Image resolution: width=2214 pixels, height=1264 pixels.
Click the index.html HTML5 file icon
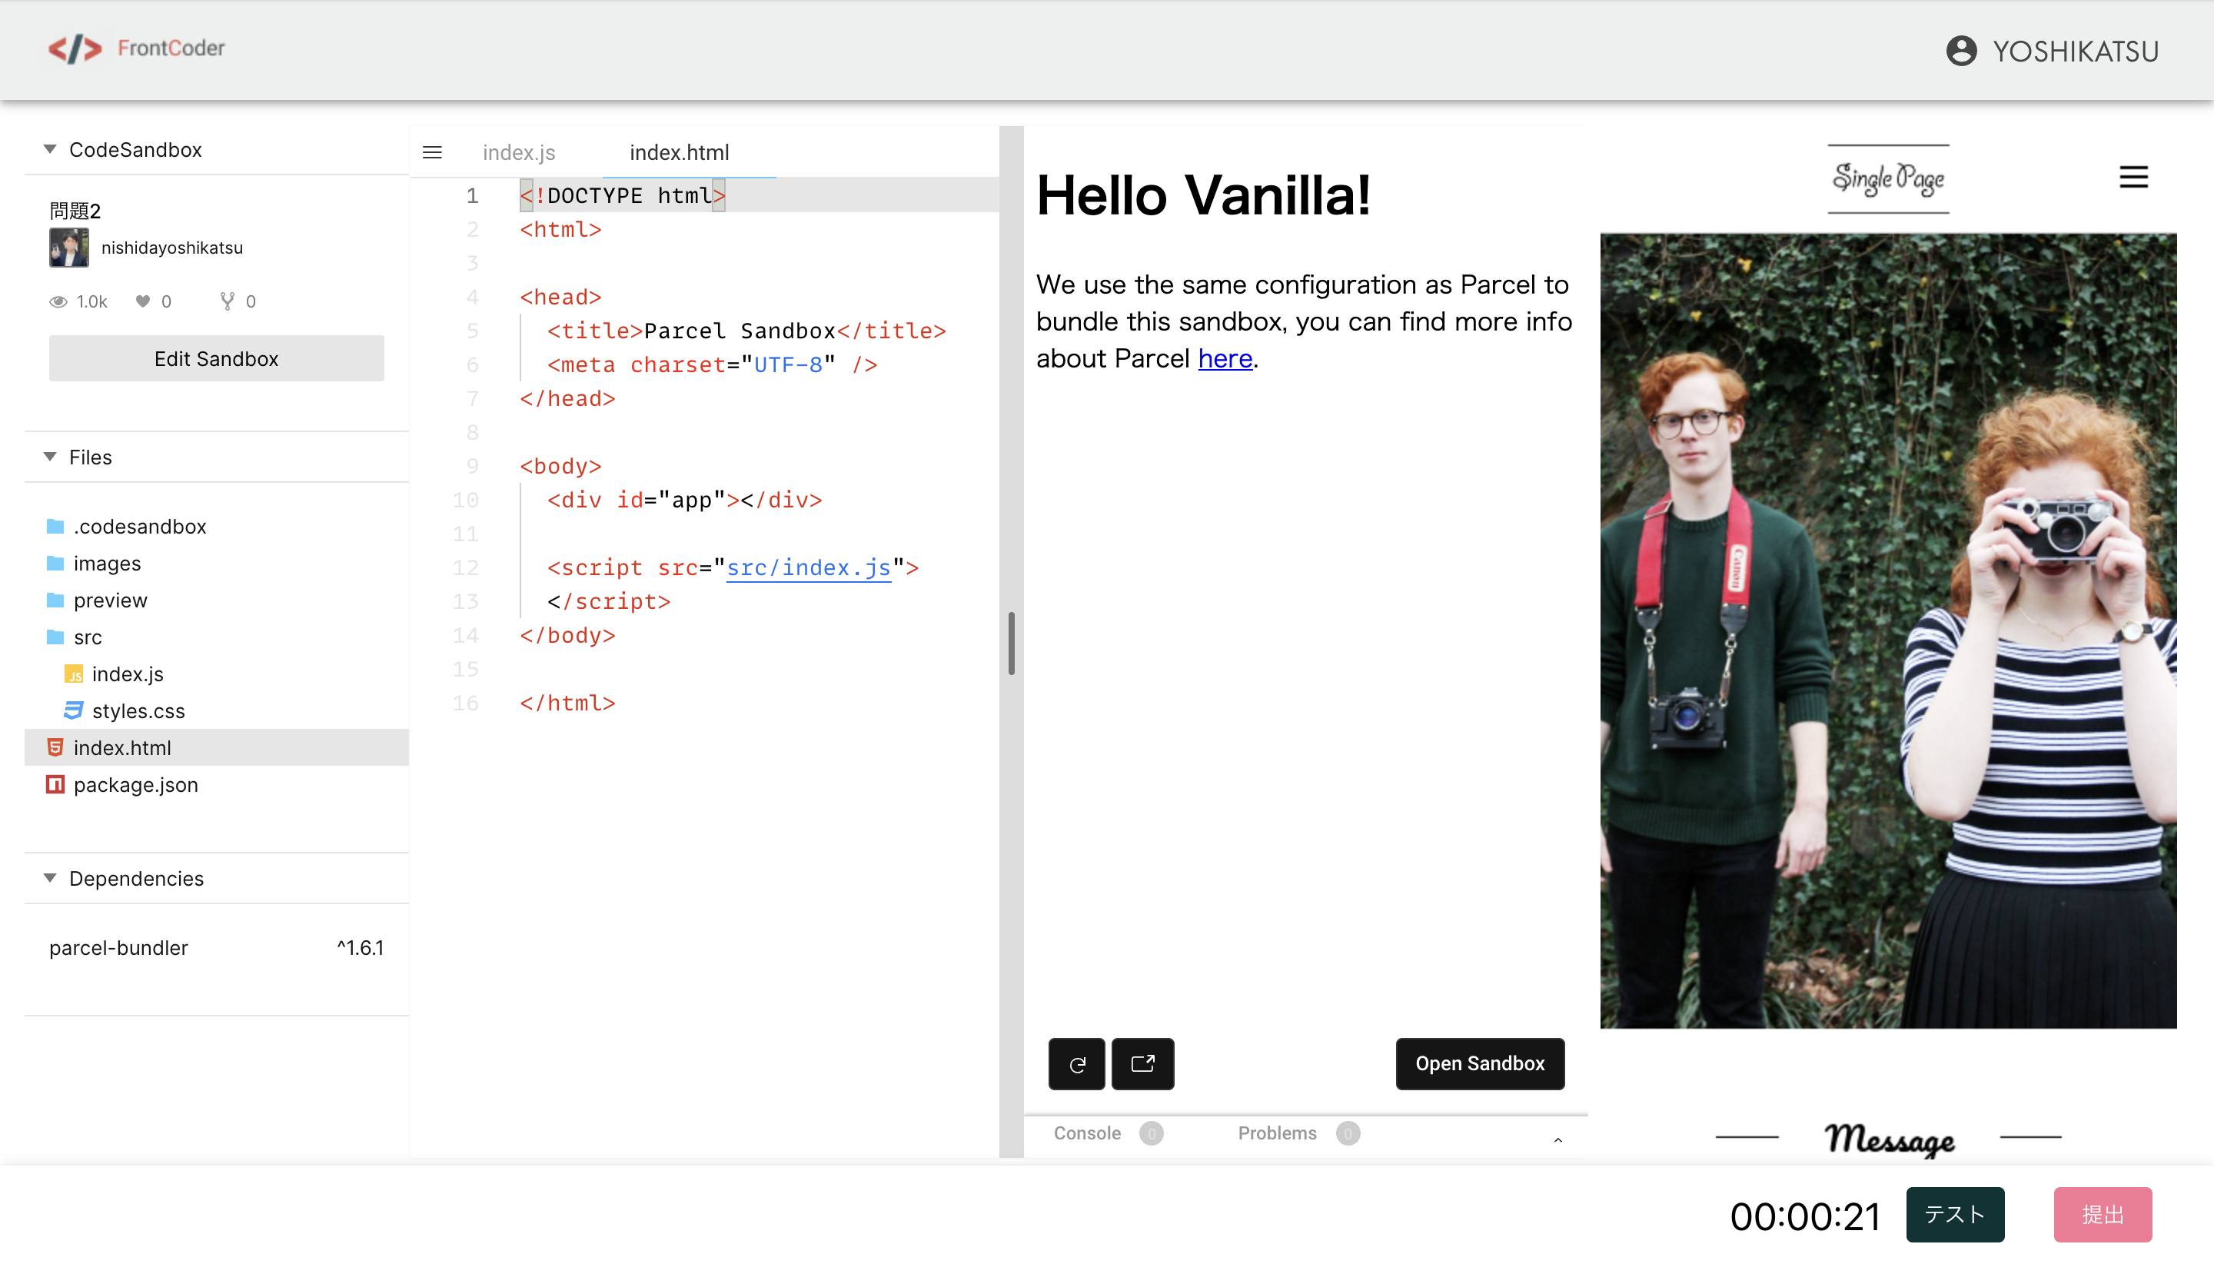pyautogui.click(x=55, y=747)
